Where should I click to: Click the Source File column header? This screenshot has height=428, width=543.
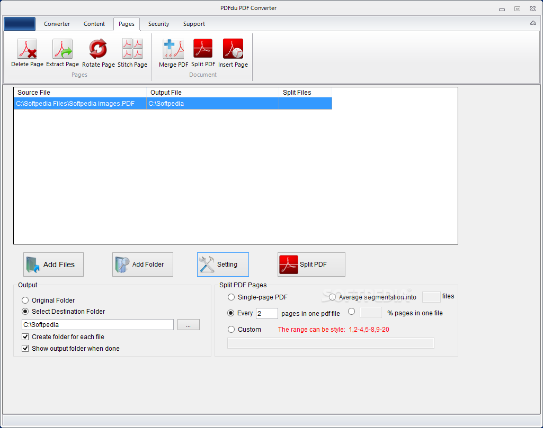pyautogui.click(x=80, y=92)
